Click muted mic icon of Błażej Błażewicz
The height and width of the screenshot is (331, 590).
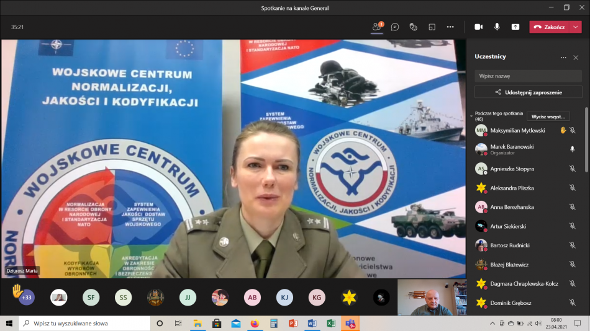click(573, 265)
